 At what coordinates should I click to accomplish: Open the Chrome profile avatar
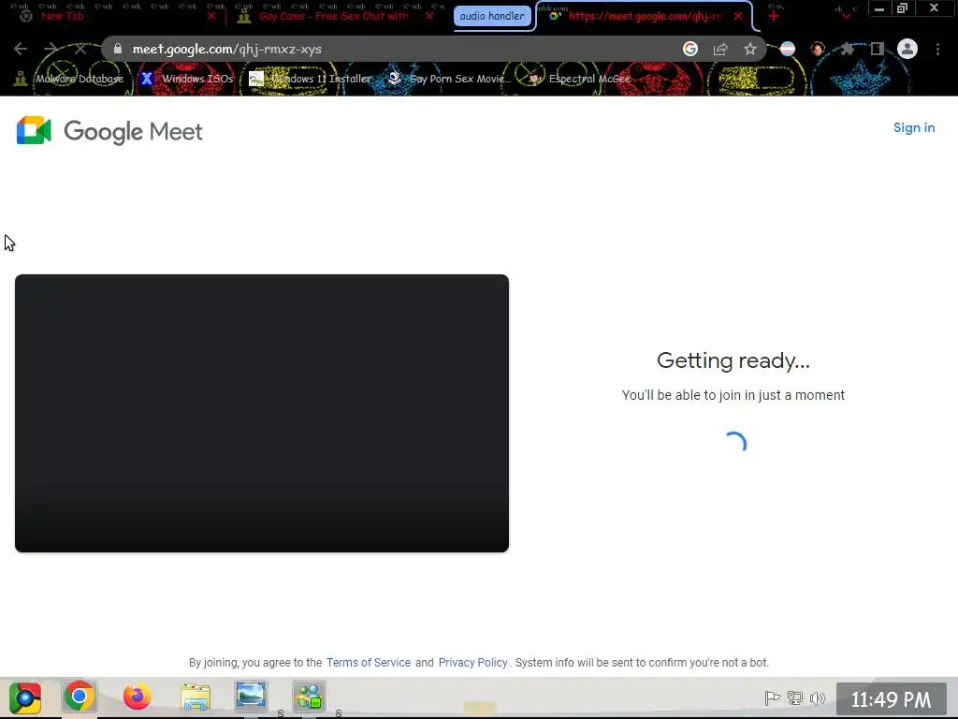pos(907,49)
